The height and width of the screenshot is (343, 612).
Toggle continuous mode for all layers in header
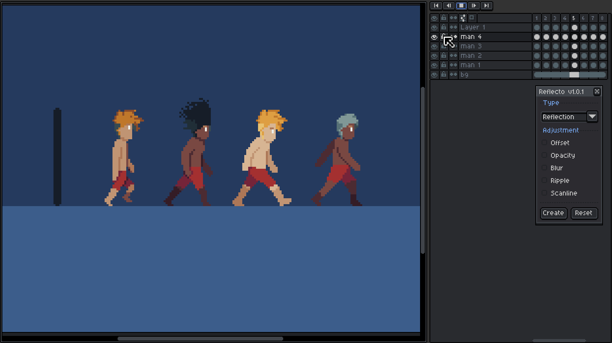tap(453, 18)
